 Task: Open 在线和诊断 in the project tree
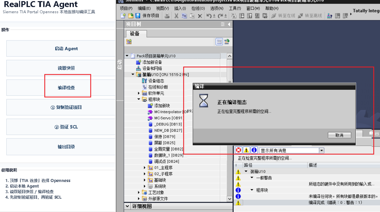(x=158, y=87)
